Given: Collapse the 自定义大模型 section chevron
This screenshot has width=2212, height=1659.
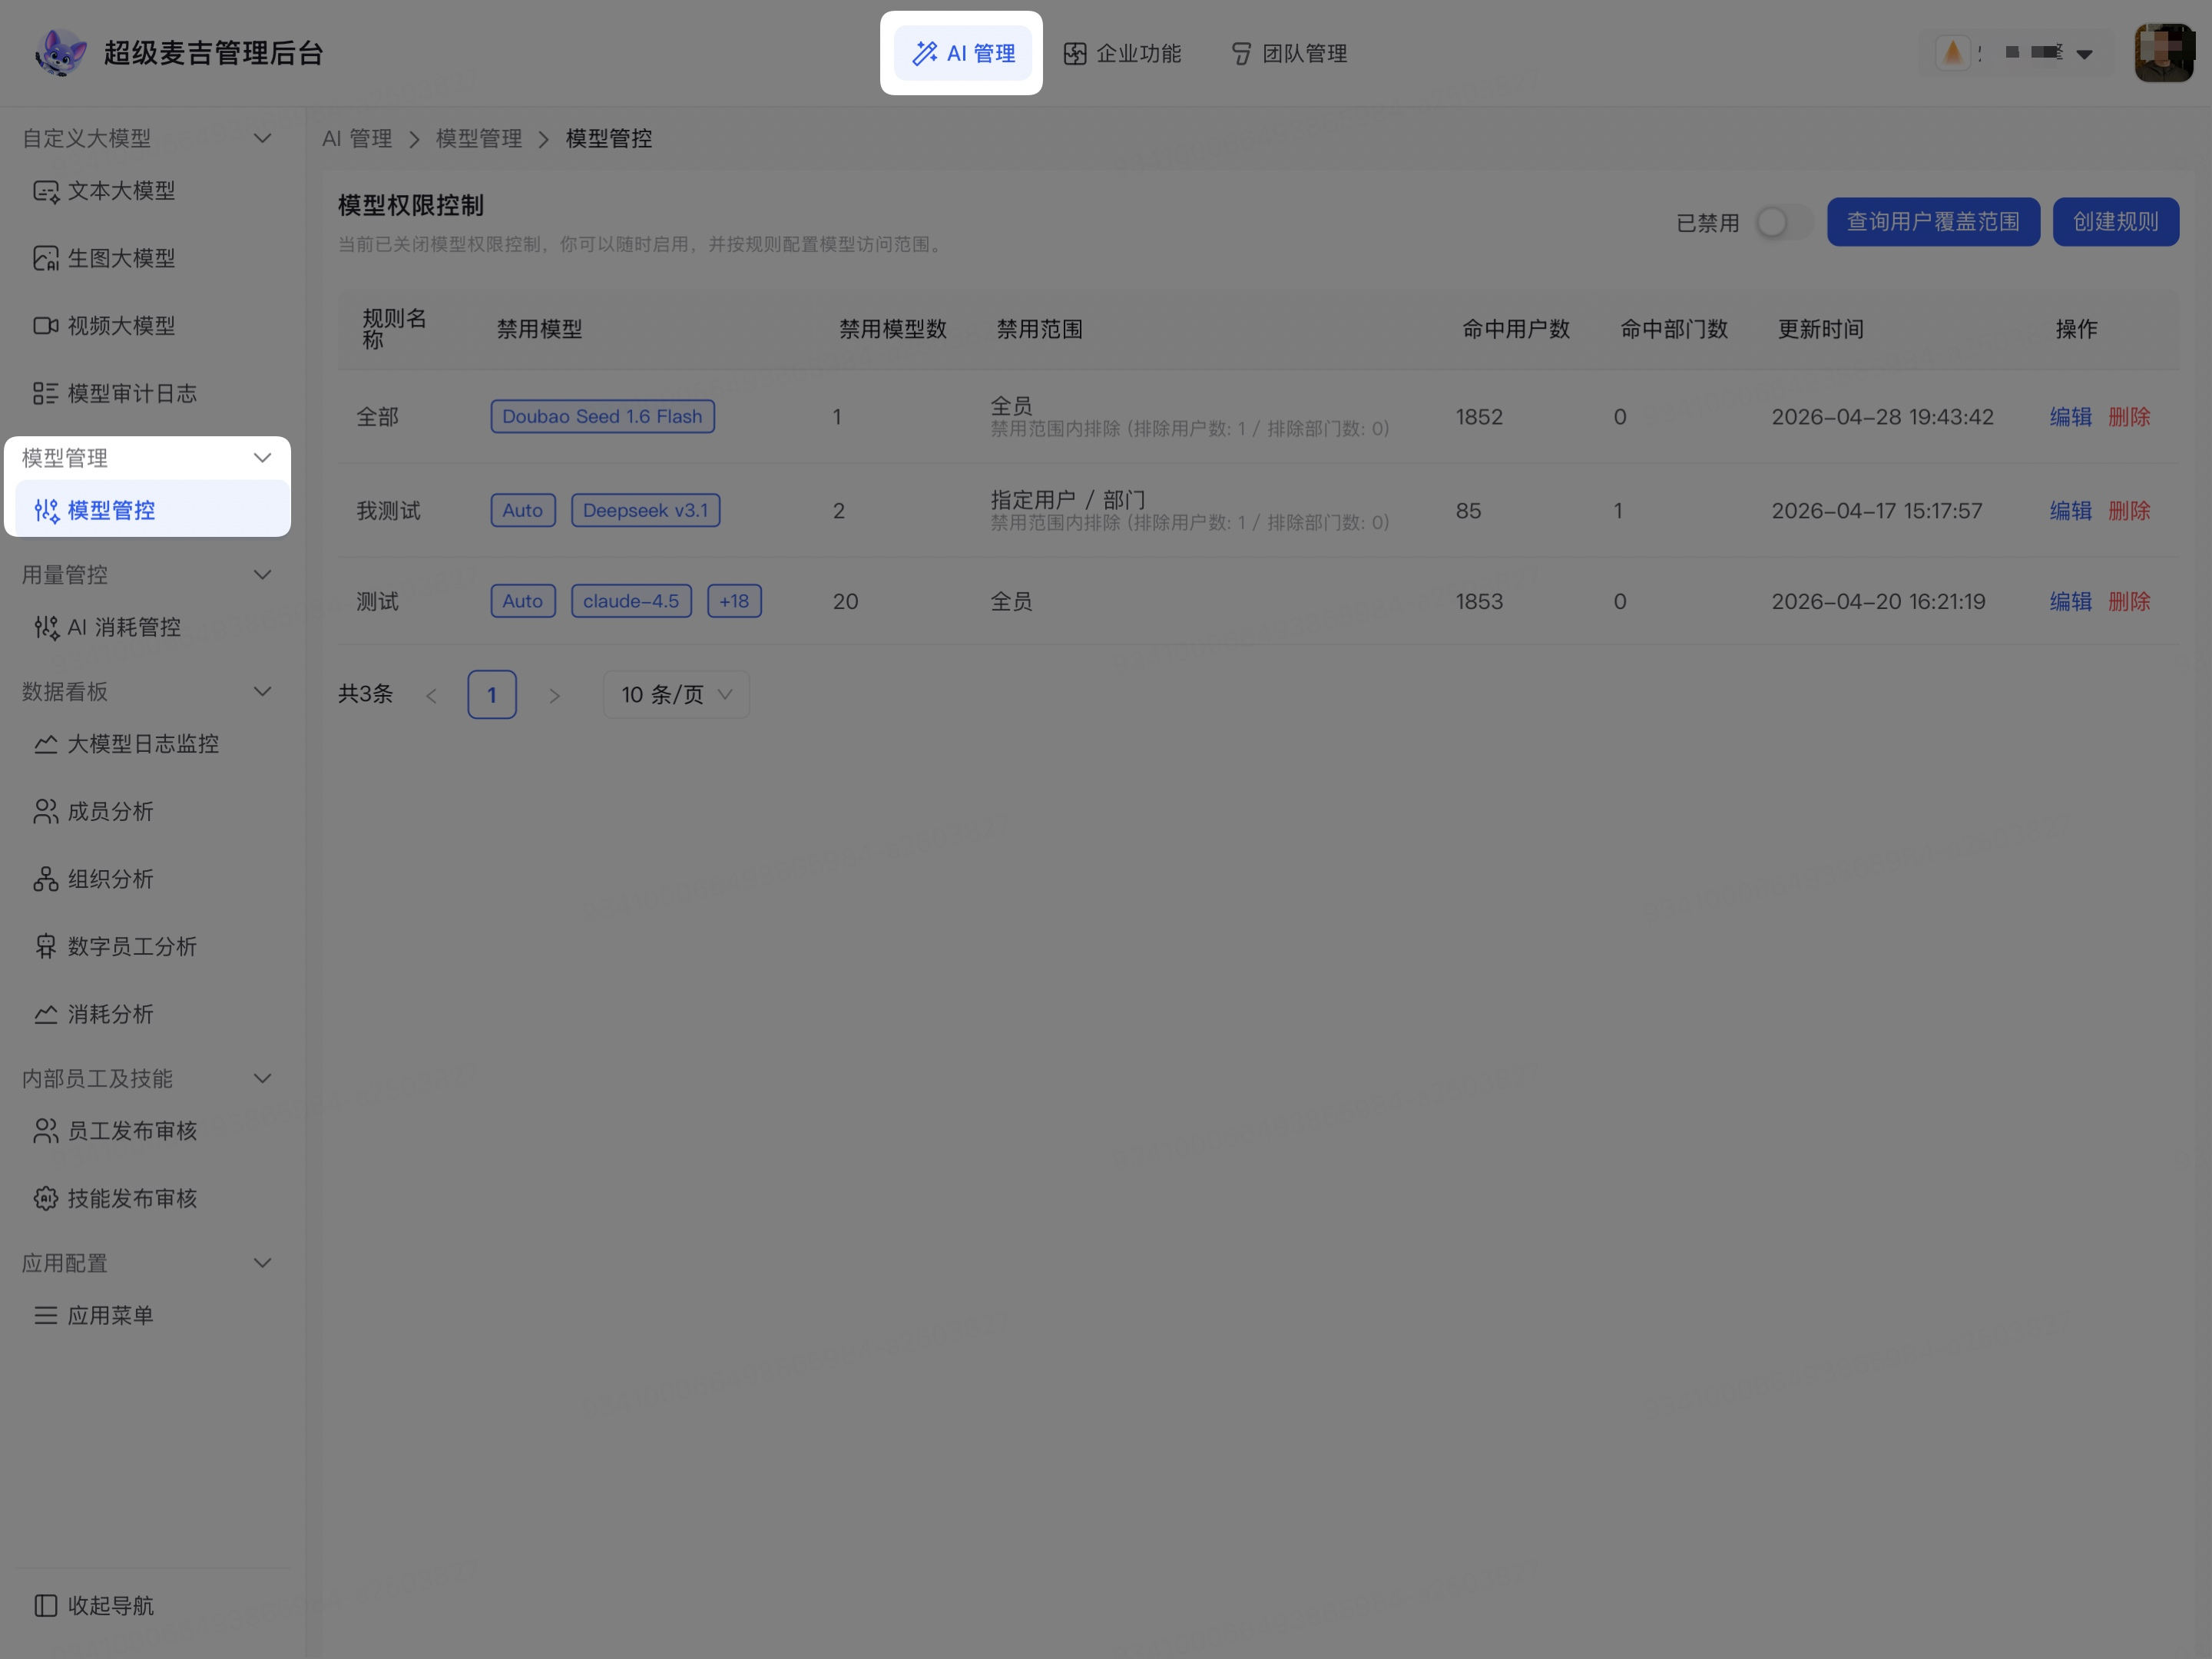Looking at the screenshot, I should (263, 138).
